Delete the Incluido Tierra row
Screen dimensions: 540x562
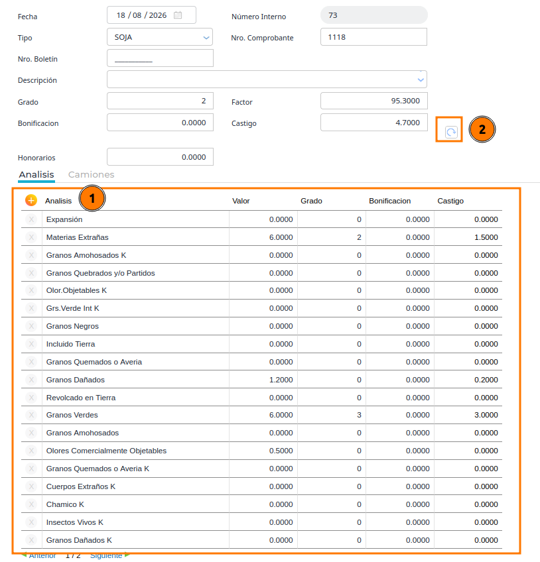31,344
